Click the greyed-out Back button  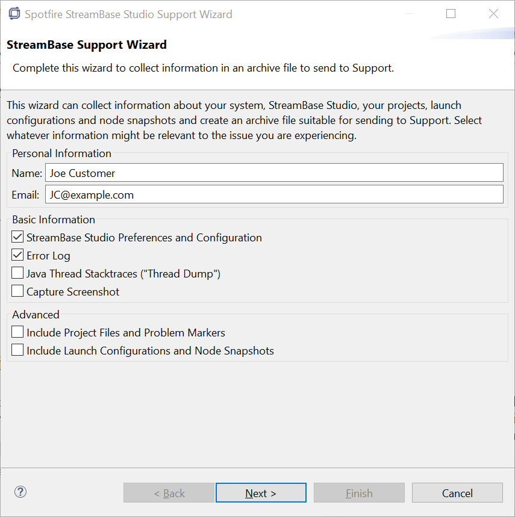click(x=169, y=493)
